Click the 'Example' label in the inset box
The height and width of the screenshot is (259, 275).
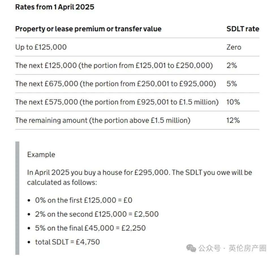coord(41,155)
